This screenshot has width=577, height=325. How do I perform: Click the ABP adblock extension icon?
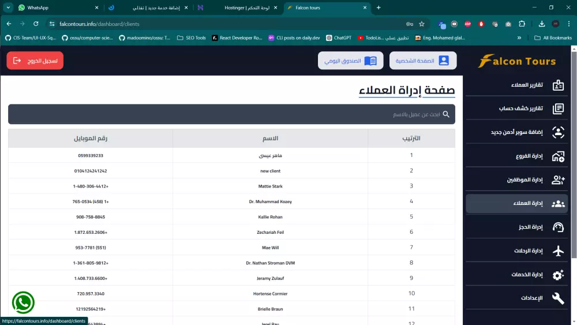point(468,24)
